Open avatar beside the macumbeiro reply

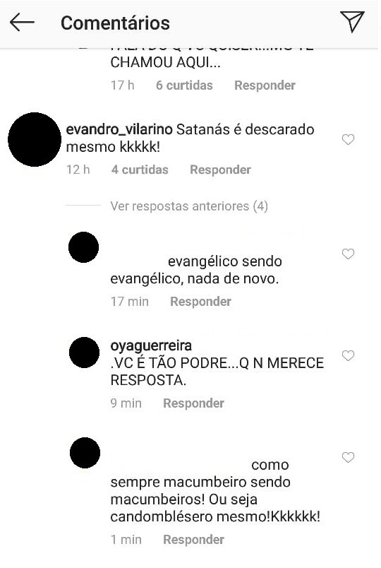pyautogui.click(x=85, y=453)
